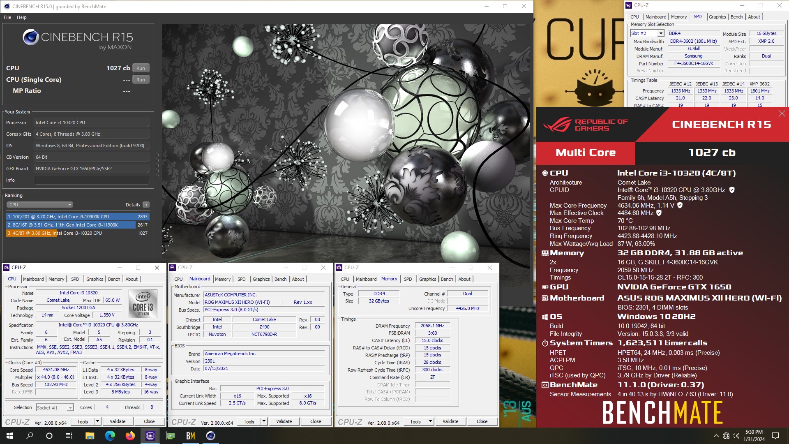Click verified shield beside Max Effective Clock
The image size is (789, 444).
pos(659,213)
